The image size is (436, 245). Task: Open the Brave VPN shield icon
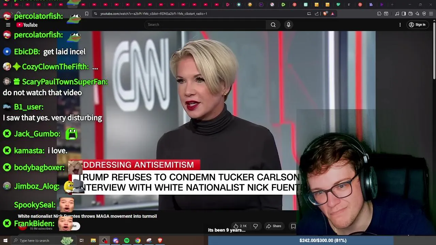[424, 14]
